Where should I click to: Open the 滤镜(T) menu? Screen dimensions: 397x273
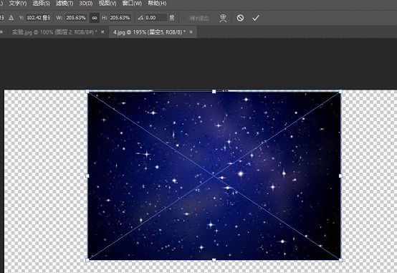(64, 4)
